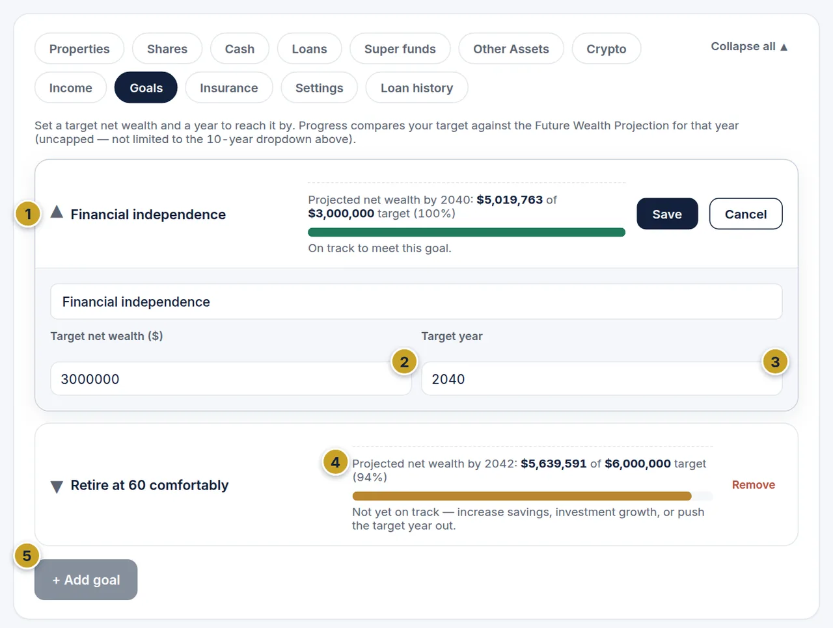Open the Cash tab
Image resolution: width=833 pixels, height=628 pixels.
[239, 49]
